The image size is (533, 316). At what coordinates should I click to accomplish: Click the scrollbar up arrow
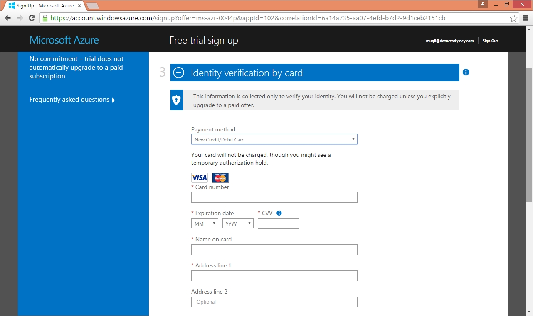529,29
